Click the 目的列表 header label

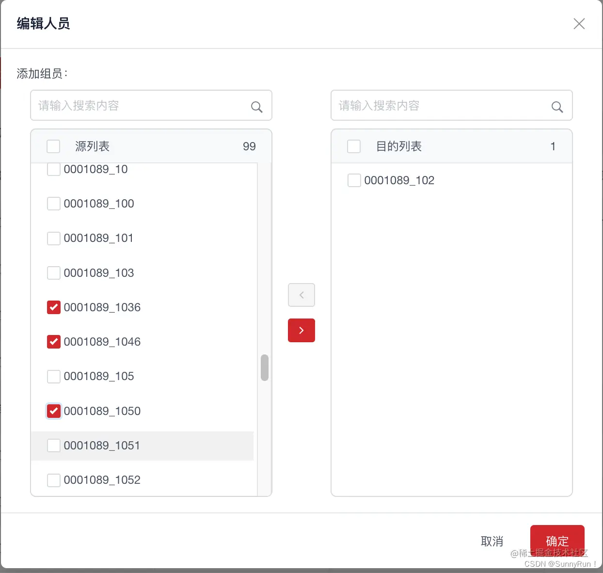[399, 146]
